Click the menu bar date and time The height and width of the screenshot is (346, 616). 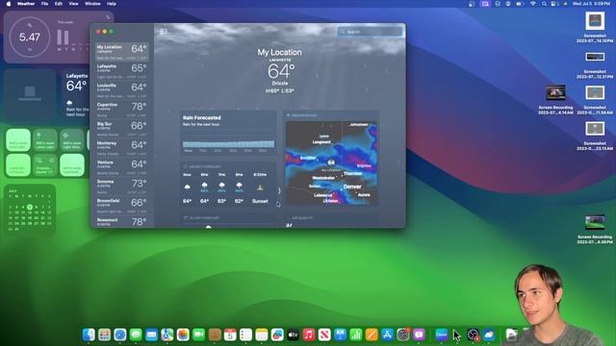[591, 4]
